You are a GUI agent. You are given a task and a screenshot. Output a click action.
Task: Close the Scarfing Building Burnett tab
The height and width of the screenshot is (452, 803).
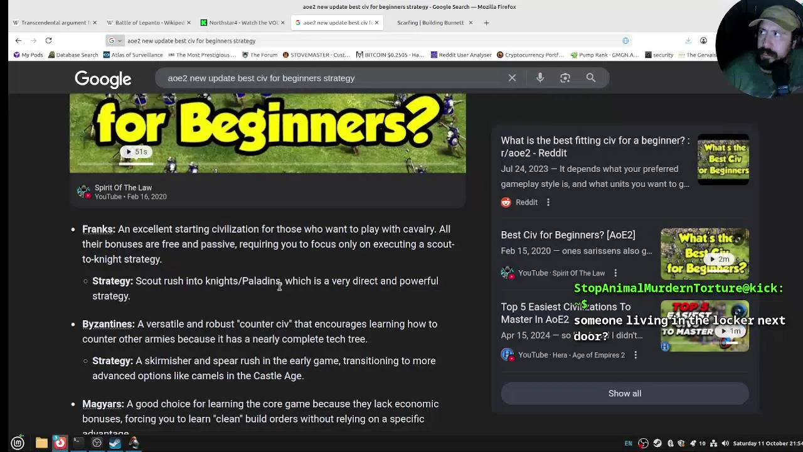pyautogui.click(x=471, y=23)
